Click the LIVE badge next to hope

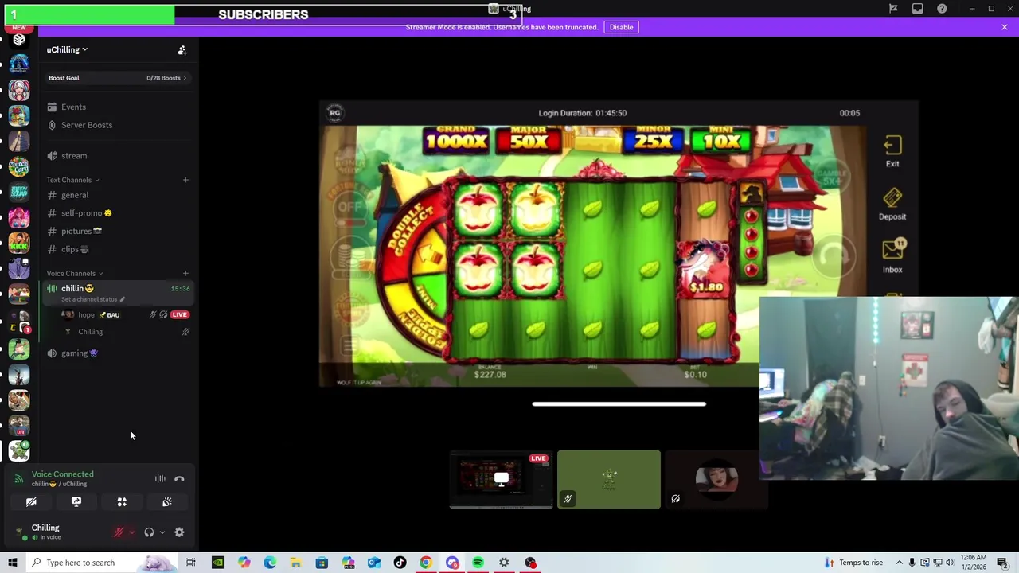click(x=180, y=314)
